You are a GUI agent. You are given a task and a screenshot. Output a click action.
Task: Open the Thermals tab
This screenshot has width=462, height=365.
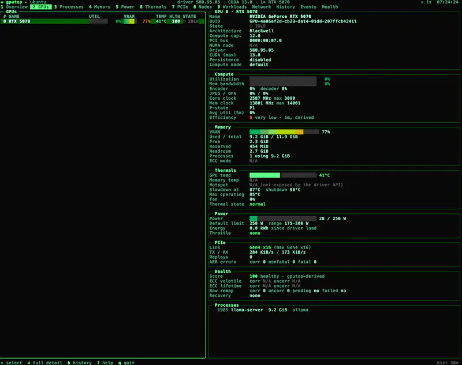(x=153, y=7)
